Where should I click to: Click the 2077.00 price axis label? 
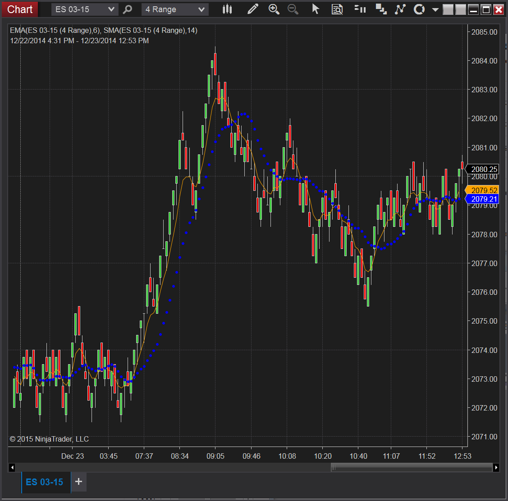(x=484, y=263)
